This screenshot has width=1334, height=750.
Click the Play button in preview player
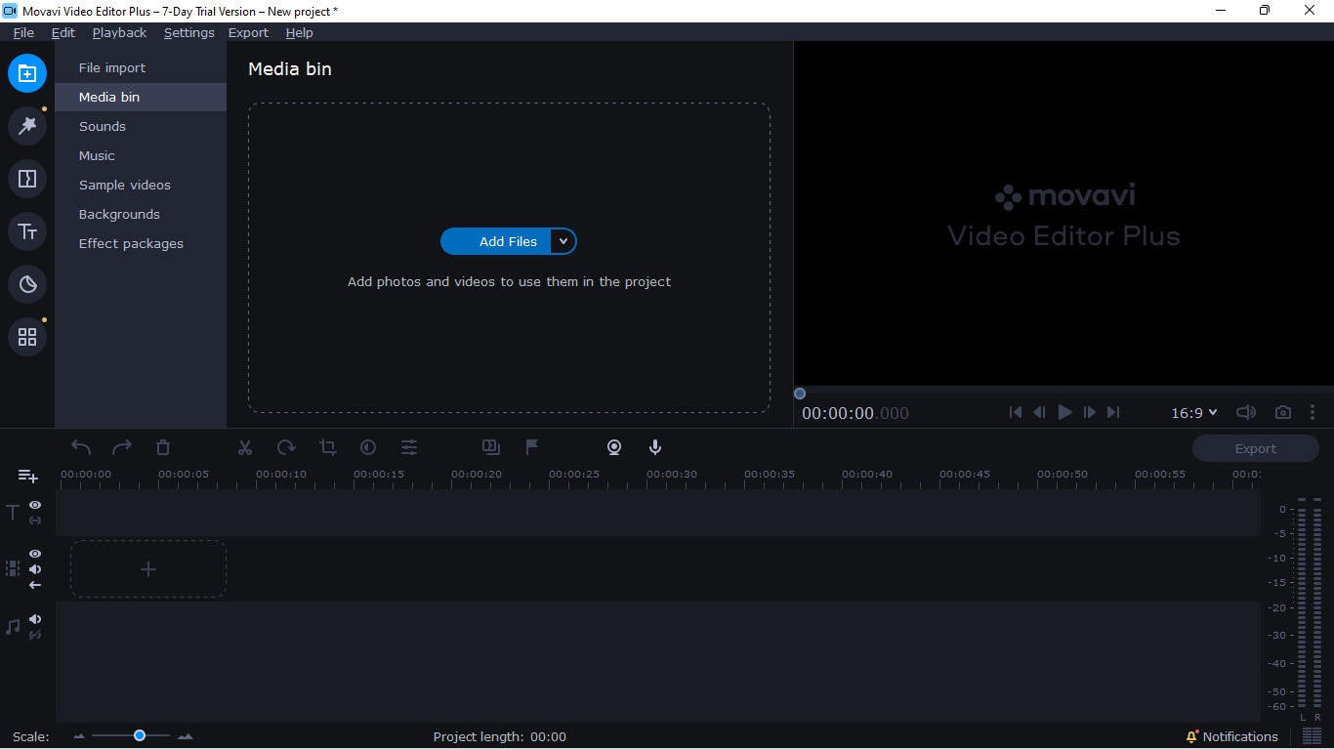point(1065,413)
